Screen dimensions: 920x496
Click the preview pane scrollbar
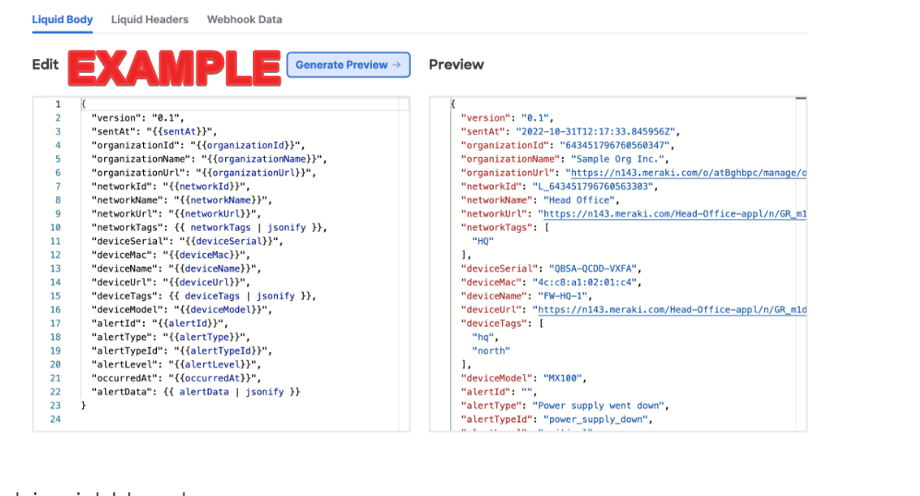pos(801,98)
